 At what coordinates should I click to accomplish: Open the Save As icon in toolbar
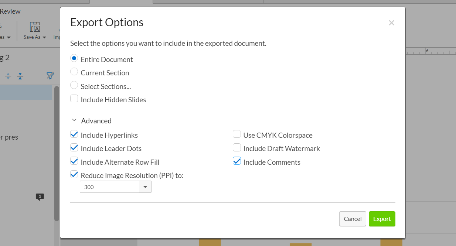pos(35,27)
